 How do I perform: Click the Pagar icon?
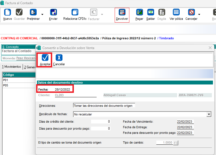[139, 13]
